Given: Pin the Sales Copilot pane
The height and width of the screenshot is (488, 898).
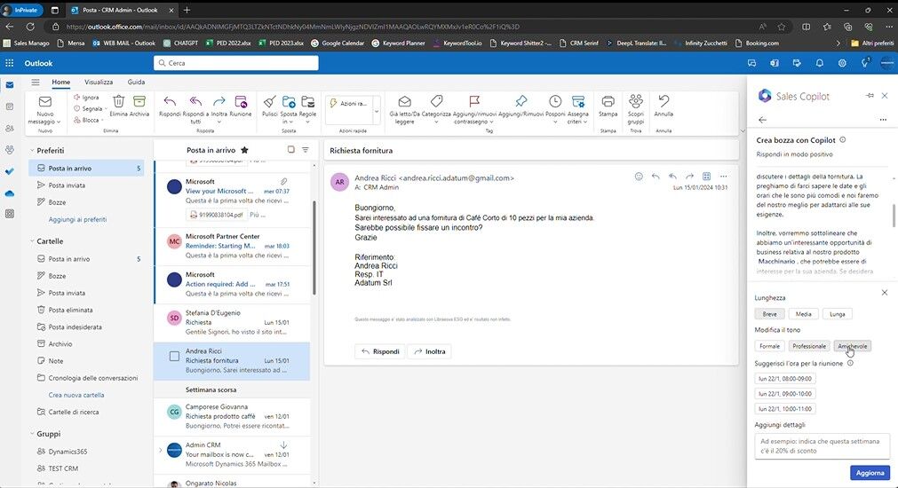Looking at the screenshot, I should (x=870, y=96).
